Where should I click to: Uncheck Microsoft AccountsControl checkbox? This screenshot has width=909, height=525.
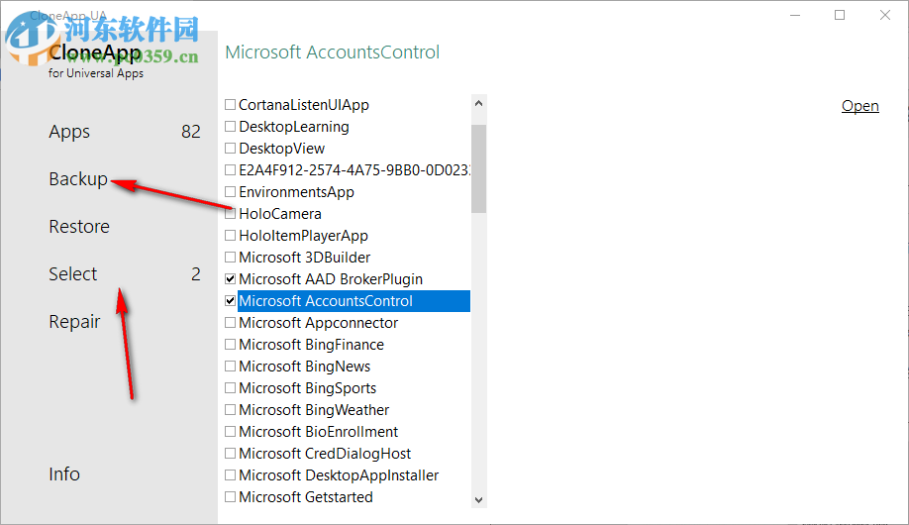(x=231, y=301)
